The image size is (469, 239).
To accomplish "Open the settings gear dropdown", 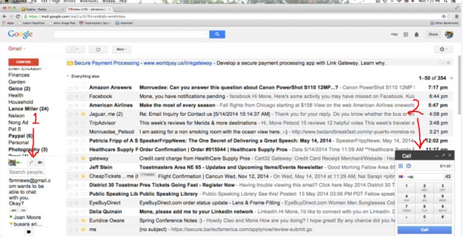I will [x=443, y=50].
